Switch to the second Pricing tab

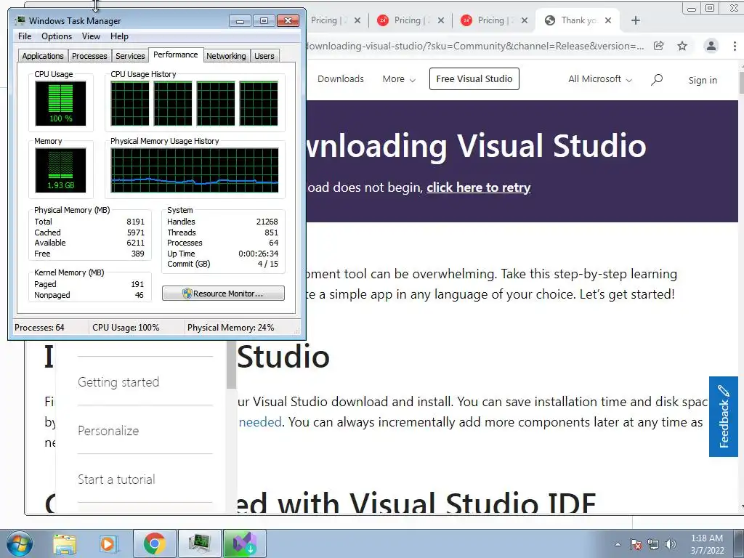(411, 20)
